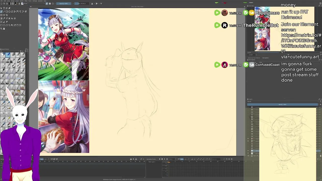The image size is (322, 181).
Task: Select the Calligraphy tool
Action: [9, 8]
